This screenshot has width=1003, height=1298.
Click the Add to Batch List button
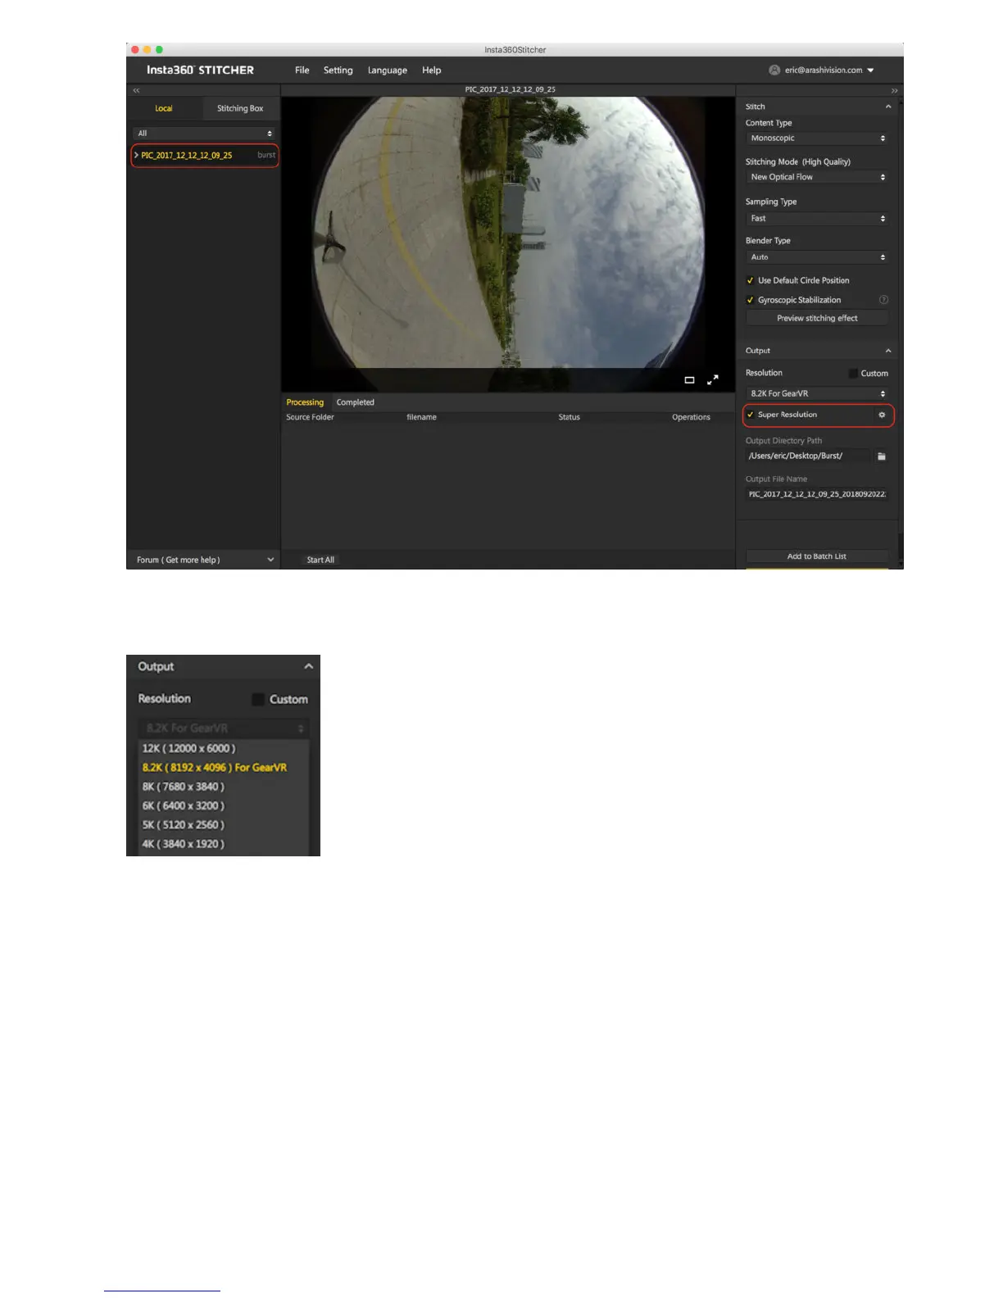[817, 556]
